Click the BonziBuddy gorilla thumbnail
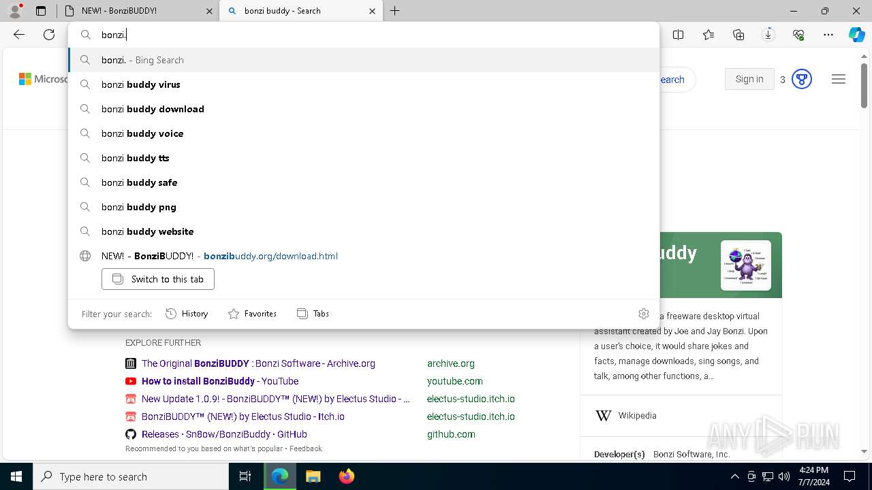This screenshot has width=872, height=490. tap(746, 265)
